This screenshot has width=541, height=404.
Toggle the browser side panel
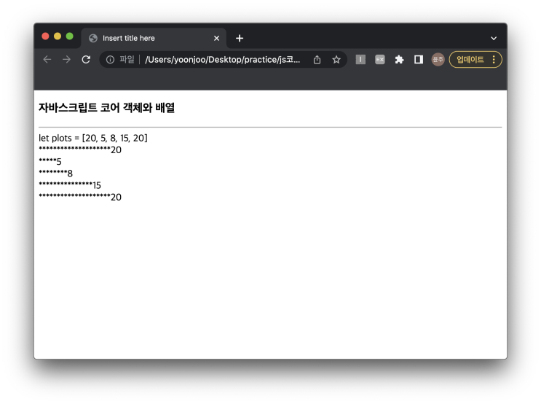coord(419,60)
